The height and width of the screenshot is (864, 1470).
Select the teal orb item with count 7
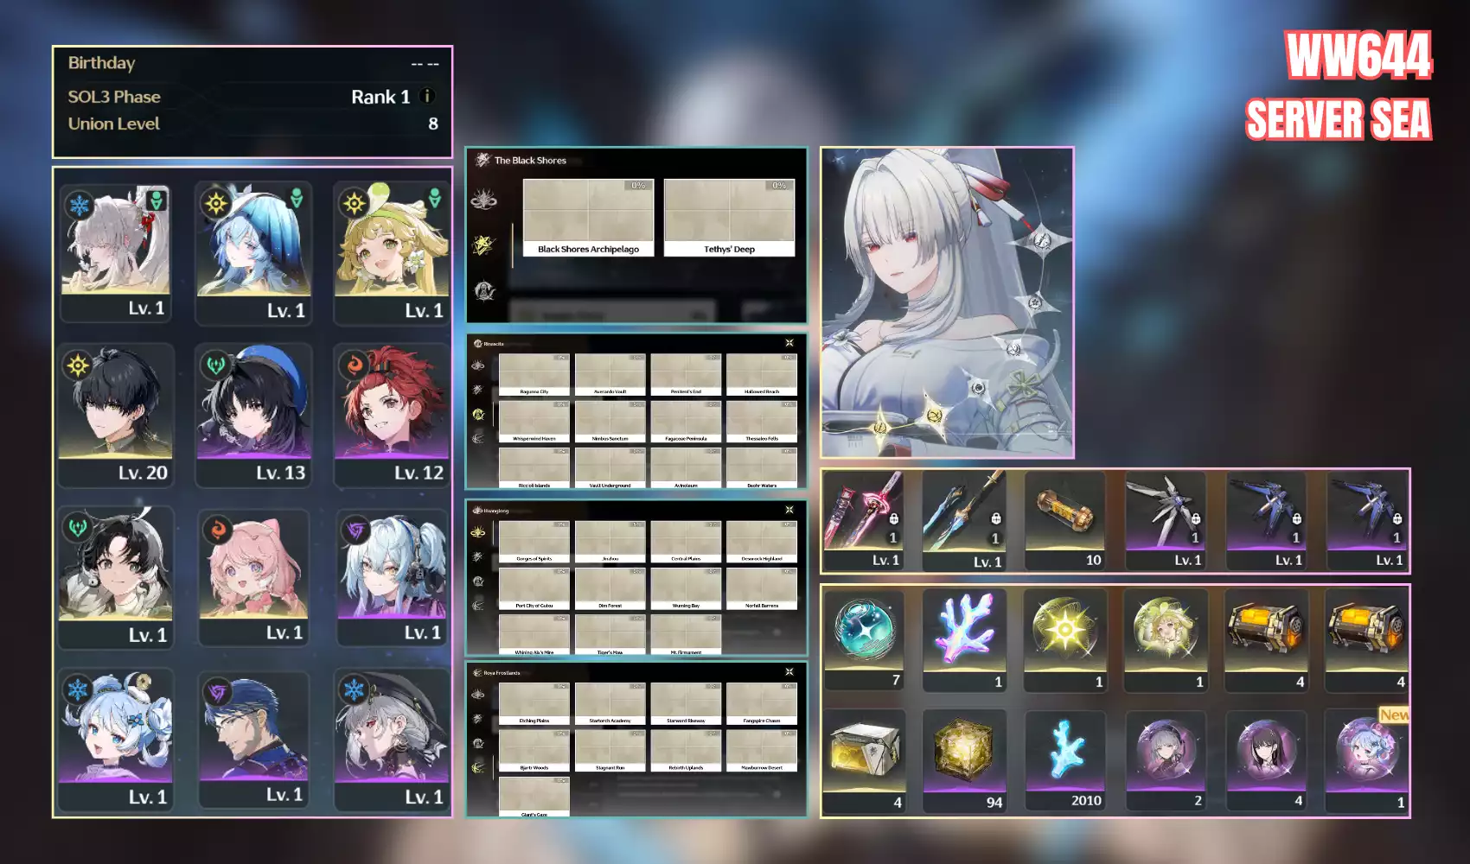[864, 640]
